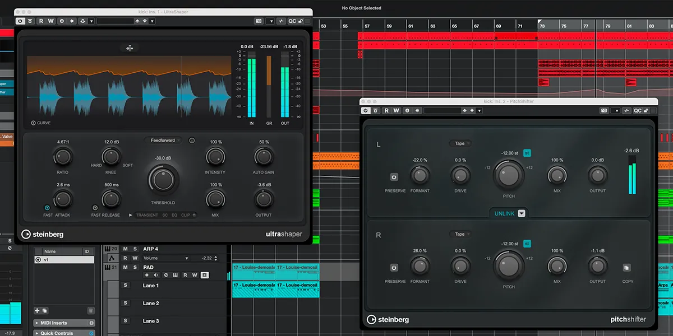Viewport: 673px width, 336px height.
Task: Open the Feedforward mode selector in UltraShaper
Action: pyautogui.click(x=163, y=140)
